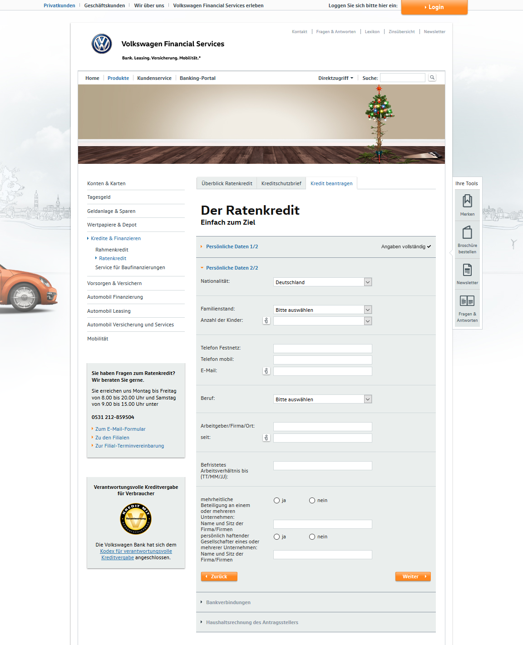Open Kodex für verantwortungsvolle Kreditvergabe link
523x645 pixels.
(x=136, y=554)
